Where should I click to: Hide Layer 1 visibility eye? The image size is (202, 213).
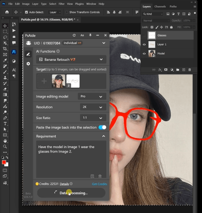[x=144, y=44]
